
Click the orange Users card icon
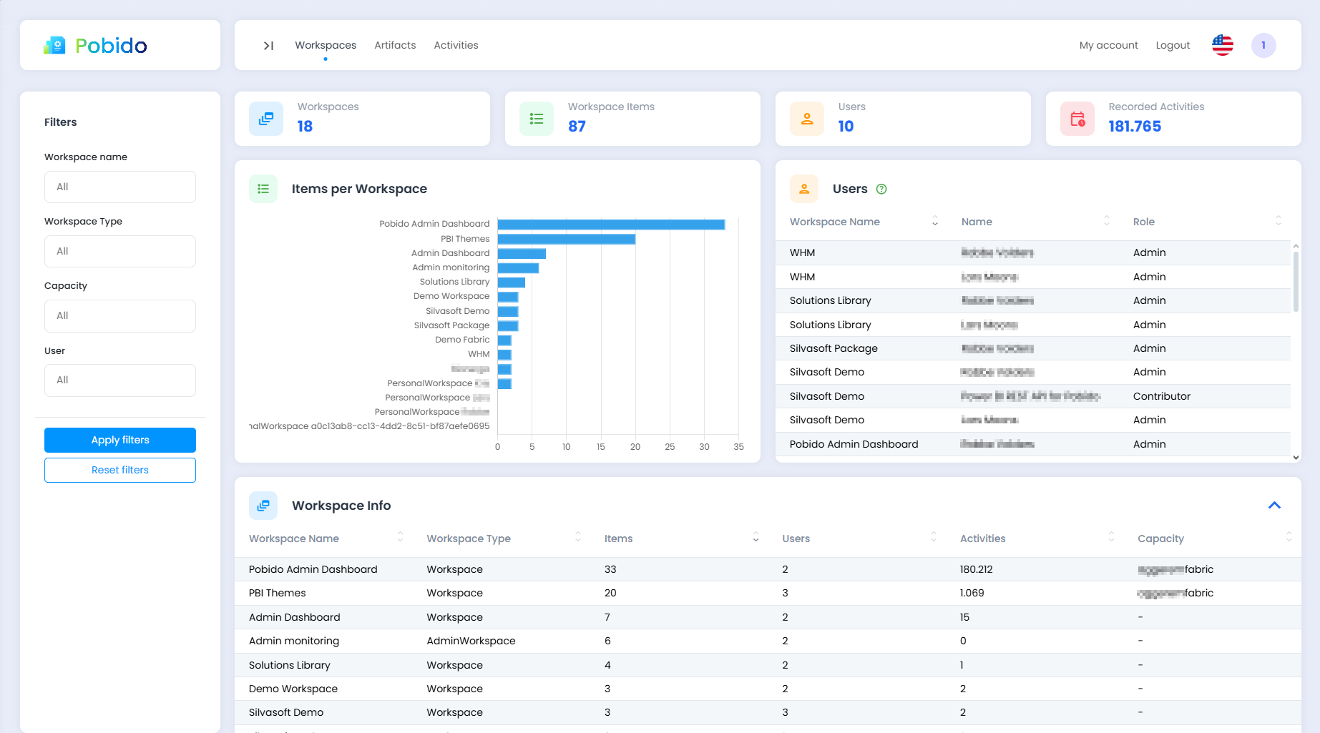click(x=806, y=119)
